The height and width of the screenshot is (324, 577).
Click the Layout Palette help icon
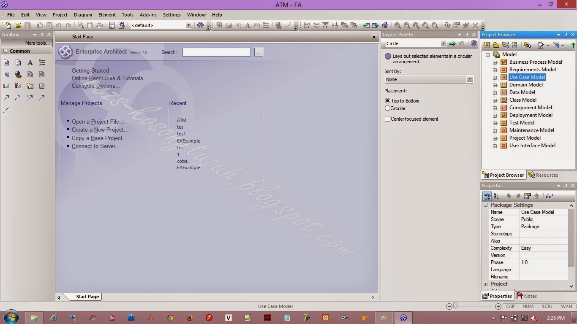pyautogui.click(x=474, y=43)
